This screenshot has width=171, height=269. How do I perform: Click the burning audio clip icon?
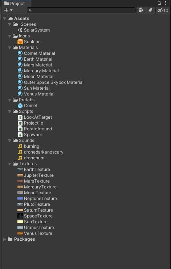(20, 146)
